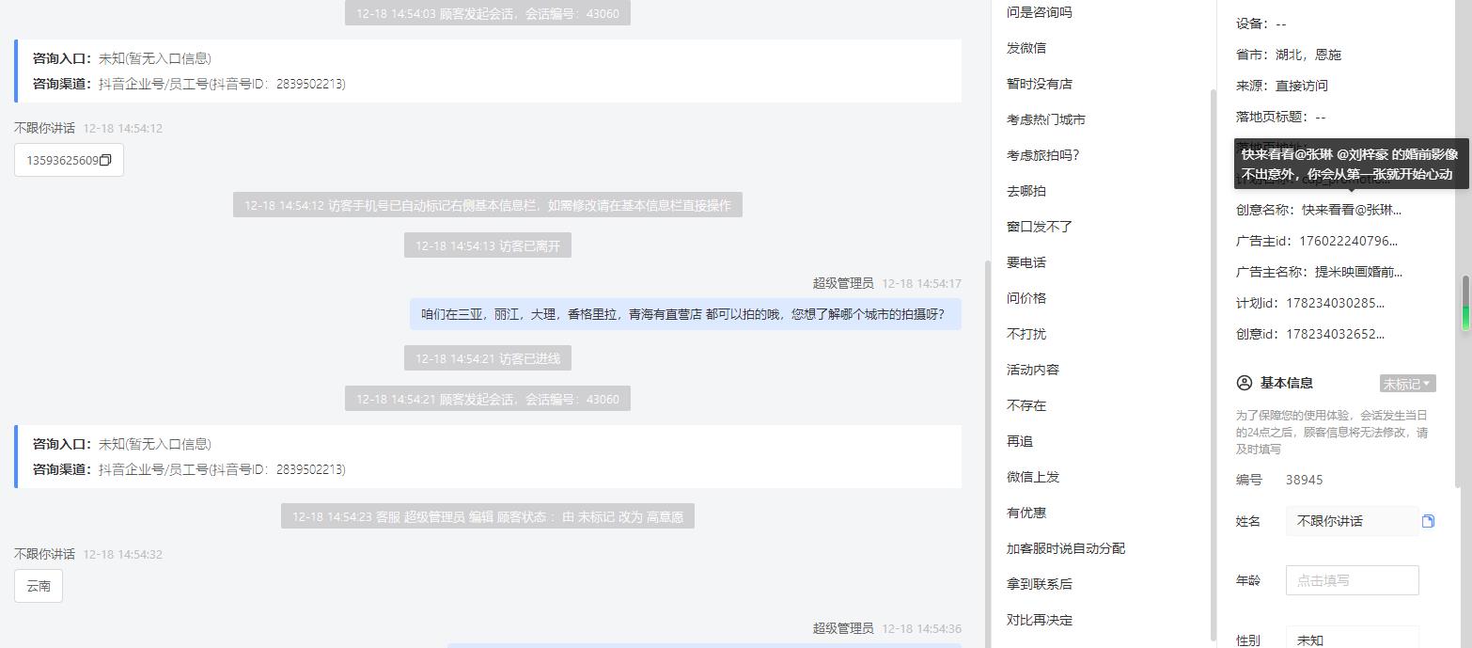Select the quick reply 问是咨询吗

[1039, 12]
